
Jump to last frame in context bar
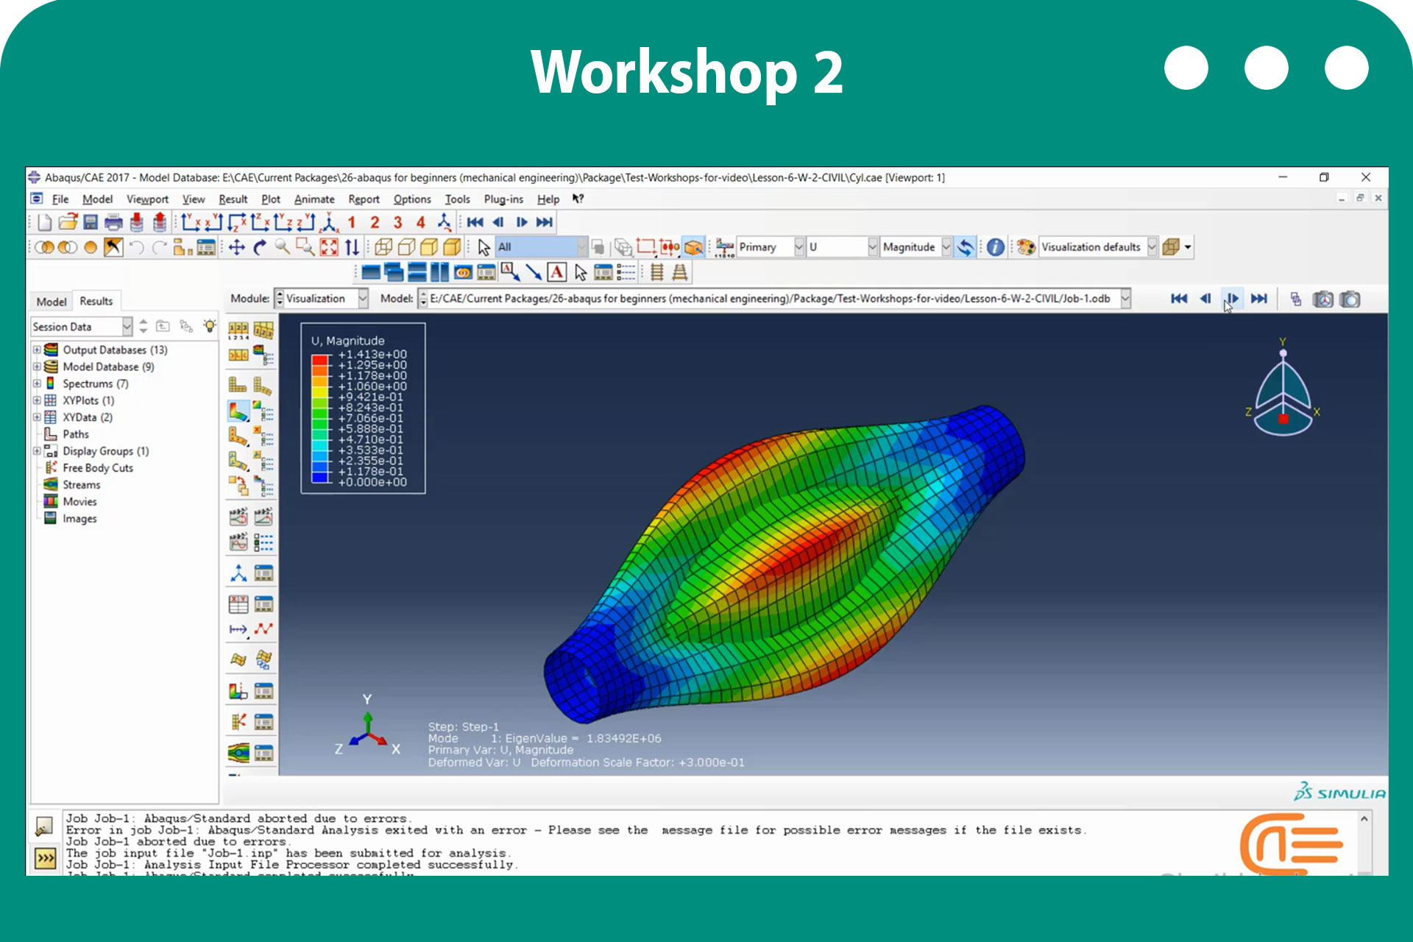point(1259,299)
